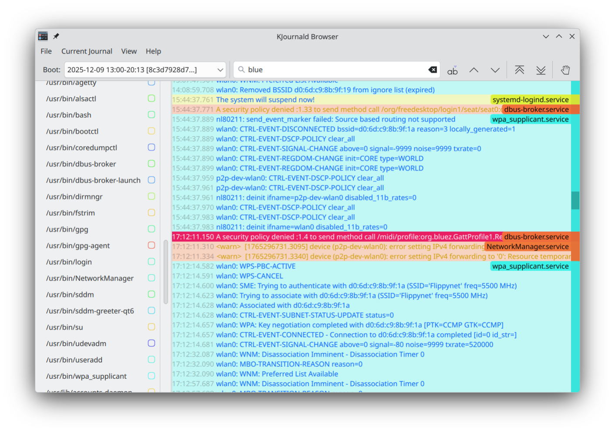Viewport: 615px width, 434px height.
Task: Toggle case-sensitive search option
Action: [x=452, y=70]
